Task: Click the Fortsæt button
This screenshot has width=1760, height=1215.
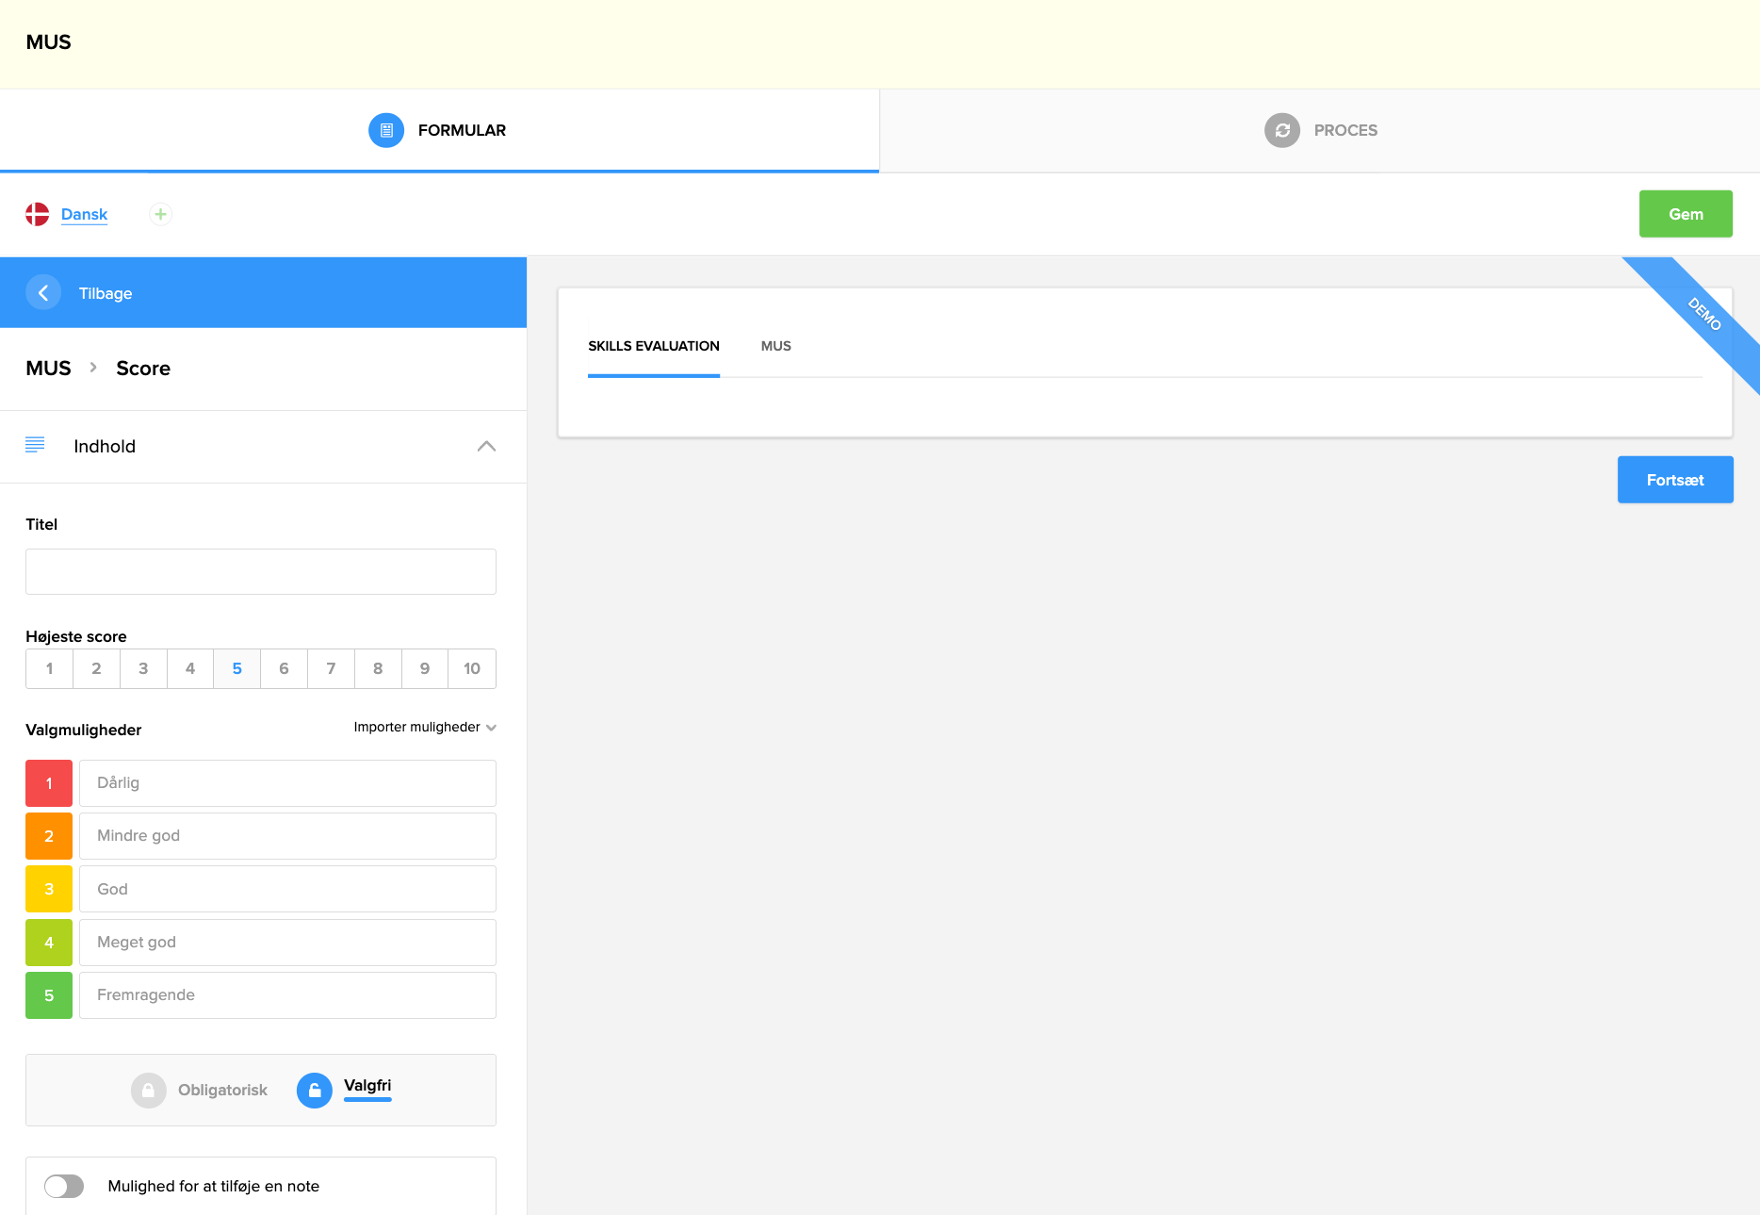Action: point(1674,480)
